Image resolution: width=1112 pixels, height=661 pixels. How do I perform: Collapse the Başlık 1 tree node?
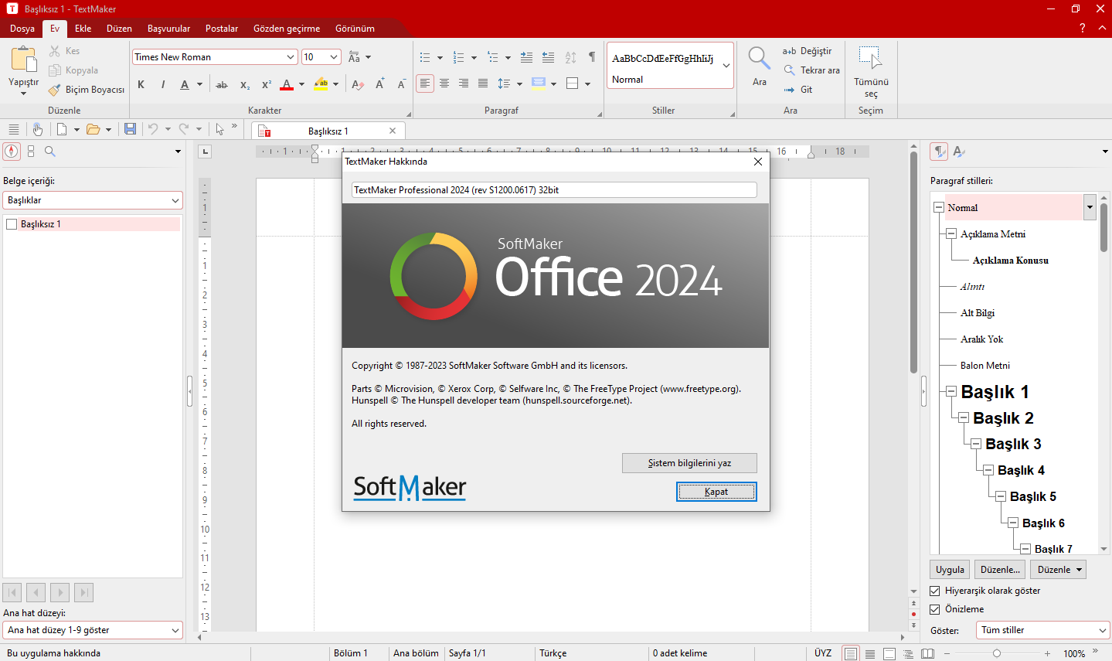click(952, 392)
